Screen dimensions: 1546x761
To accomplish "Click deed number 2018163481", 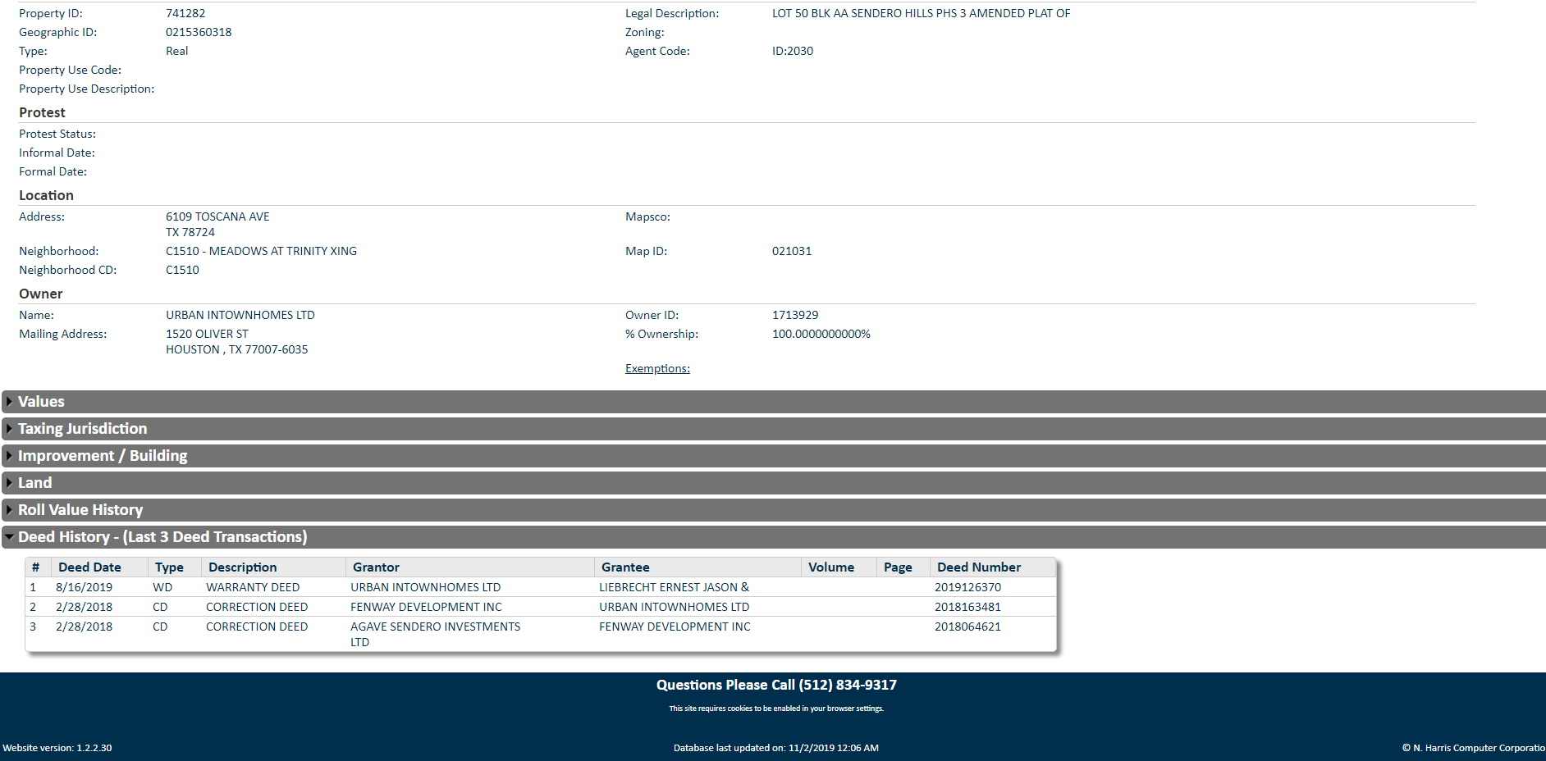I will click(x=967, y=607).
